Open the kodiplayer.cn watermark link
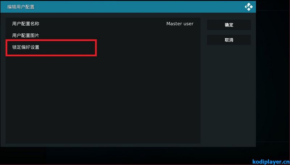The width and height of the screenshot is (290, 165). click(271, 162)
